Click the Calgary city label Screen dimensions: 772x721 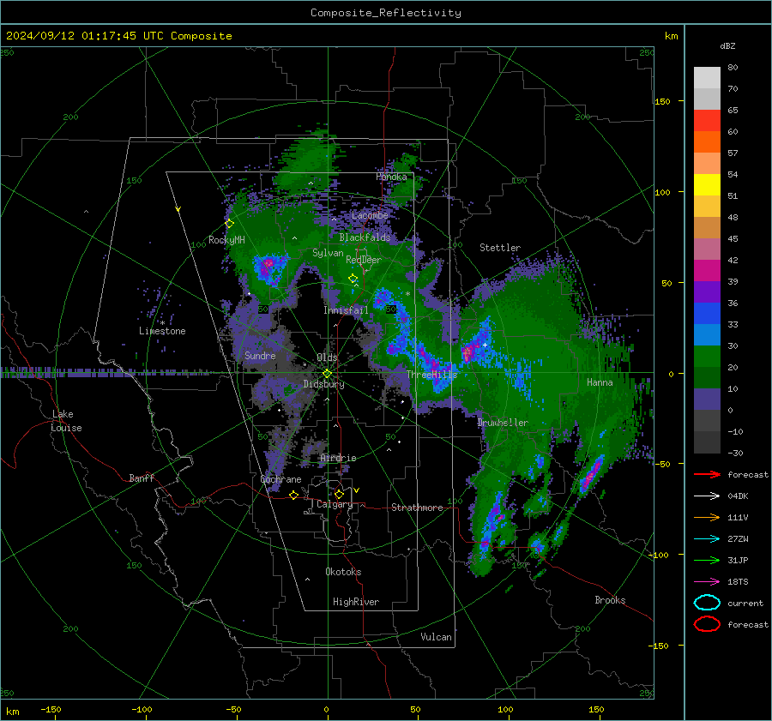click(335, 504)
